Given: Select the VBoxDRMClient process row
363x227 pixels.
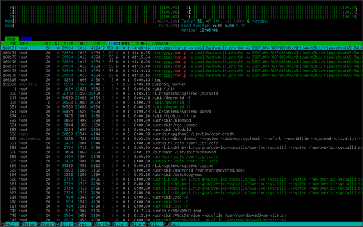Looking at the screenshot, I should [181, 211].
